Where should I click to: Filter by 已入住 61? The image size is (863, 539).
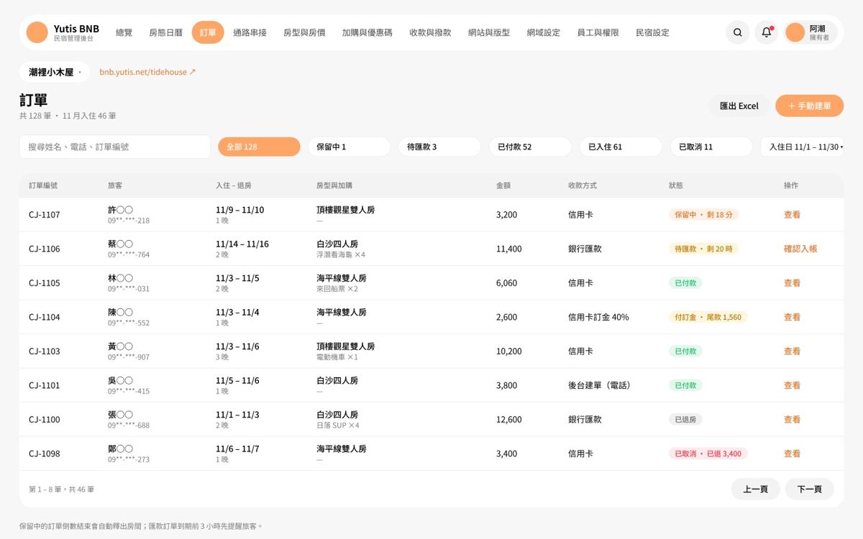621,147
